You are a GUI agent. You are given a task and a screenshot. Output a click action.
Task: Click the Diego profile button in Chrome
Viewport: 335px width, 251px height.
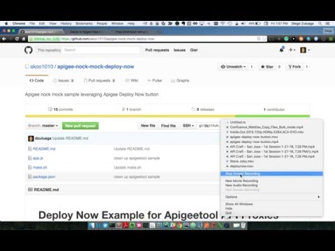click(x=328, y=31)
